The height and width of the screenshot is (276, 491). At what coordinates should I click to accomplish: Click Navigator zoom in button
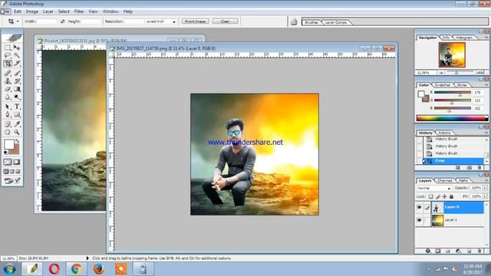479,73
